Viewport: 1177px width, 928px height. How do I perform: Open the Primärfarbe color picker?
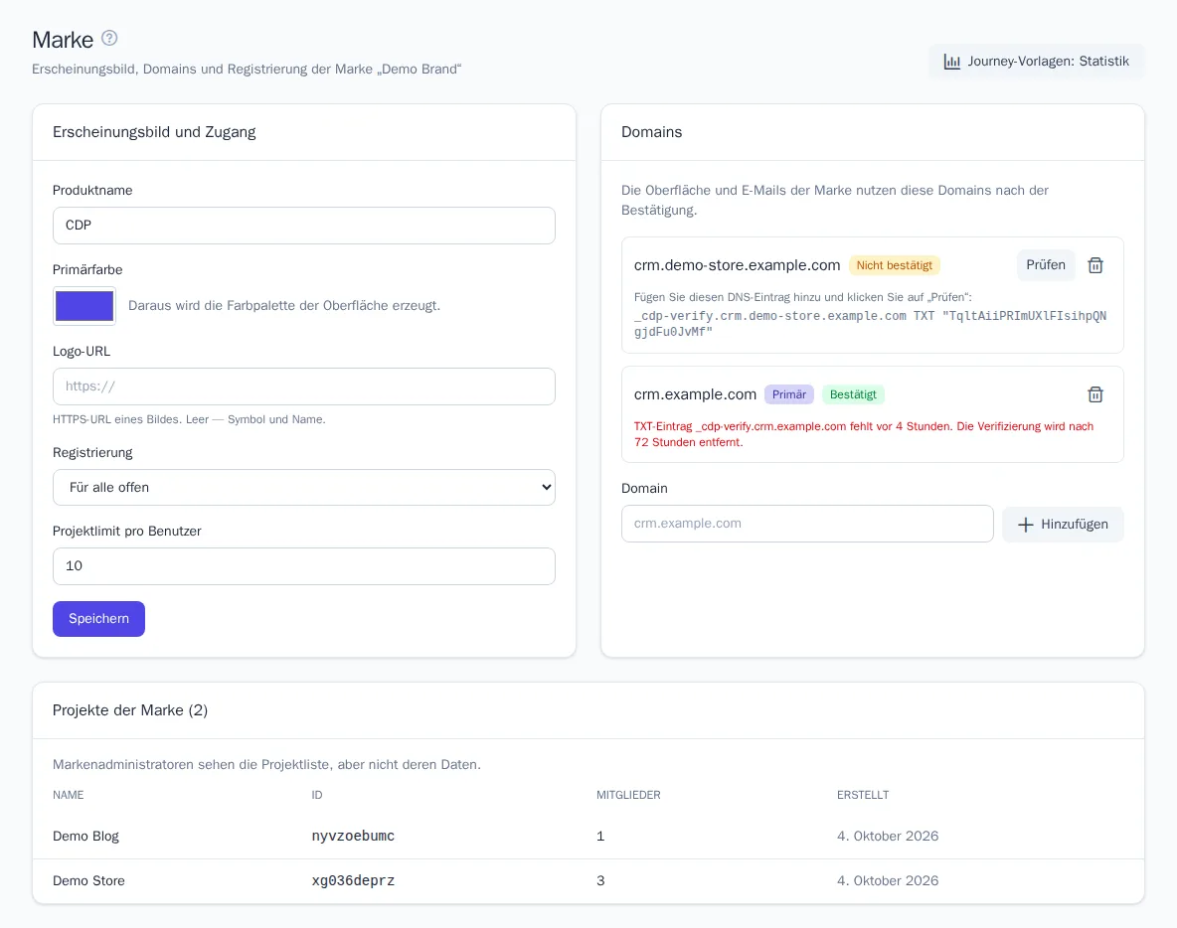click(x=84, y=306)
